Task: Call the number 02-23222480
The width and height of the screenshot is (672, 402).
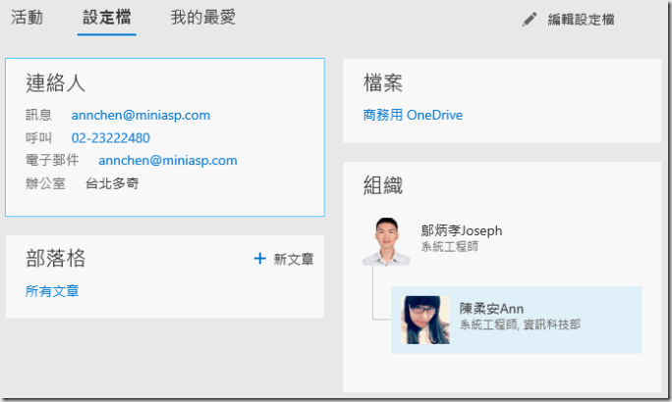Action: [110, 137]
